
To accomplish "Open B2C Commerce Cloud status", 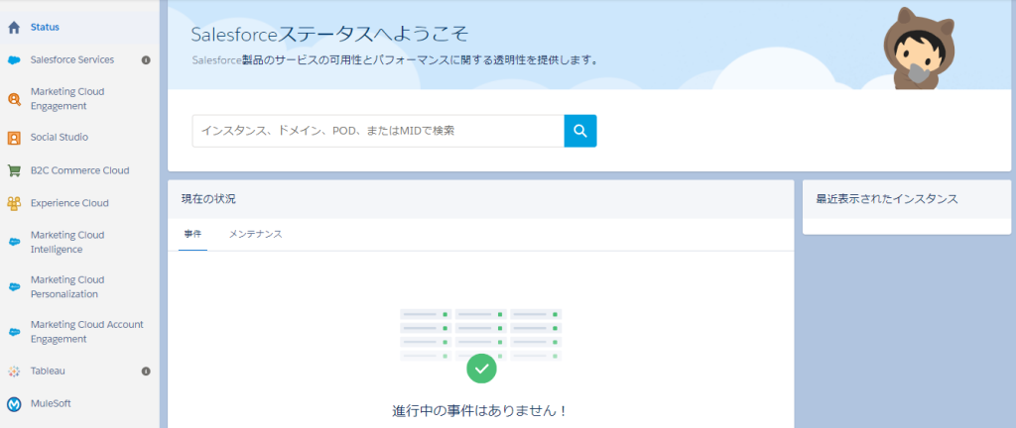I will click(79, 170).
